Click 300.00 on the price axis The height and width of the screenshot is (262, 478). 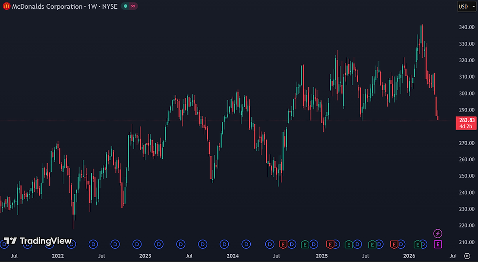click(467, 94)
